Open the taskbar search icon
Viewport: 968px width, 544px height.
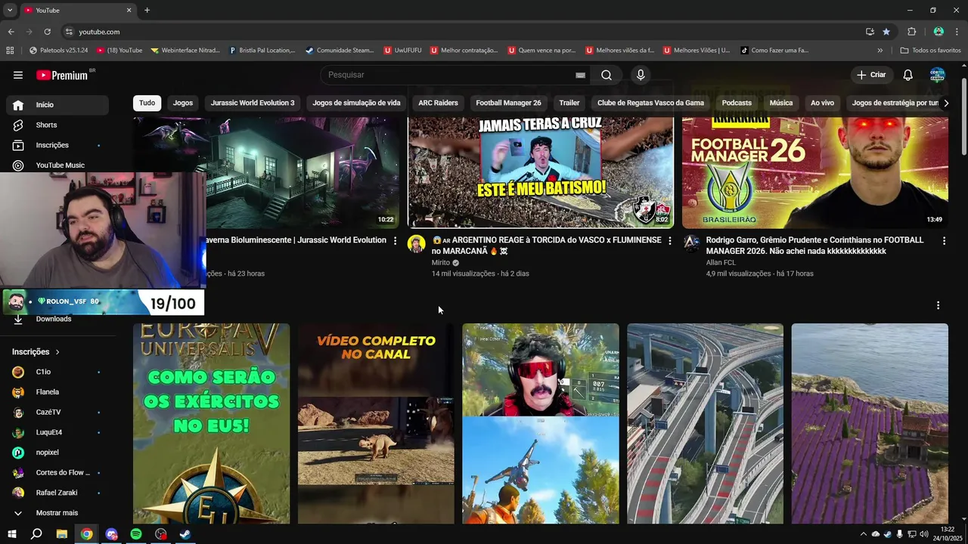pyautogui.click(x=36, y=534)
